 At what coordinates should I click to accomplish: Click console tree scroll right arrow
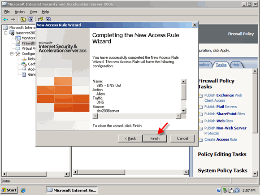pos(67,174)
